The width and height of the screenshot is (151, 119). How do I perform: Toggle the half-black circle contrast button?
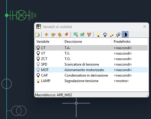pyautogui.click(x=125, y=34)
